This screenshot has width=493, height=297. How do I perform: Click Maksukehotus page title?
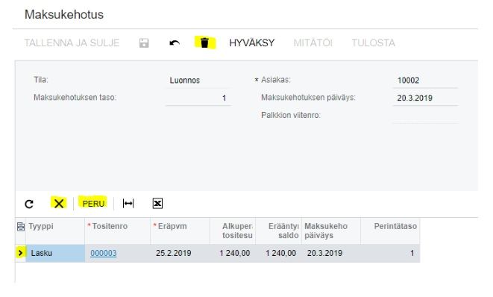(64, 14)
